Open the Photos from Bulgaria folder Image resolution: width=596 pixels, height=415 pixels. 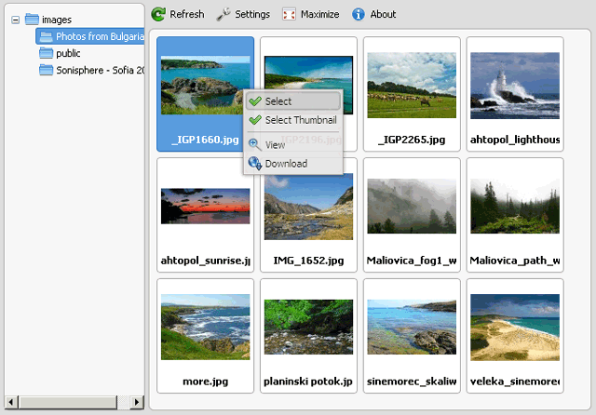pos(100,36)
